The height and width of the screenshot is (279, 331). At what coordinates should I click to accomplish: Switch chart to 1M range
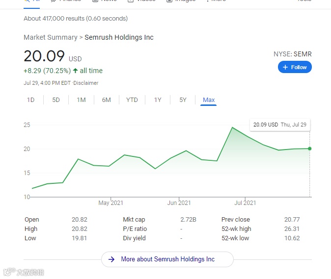click(81, 100)
